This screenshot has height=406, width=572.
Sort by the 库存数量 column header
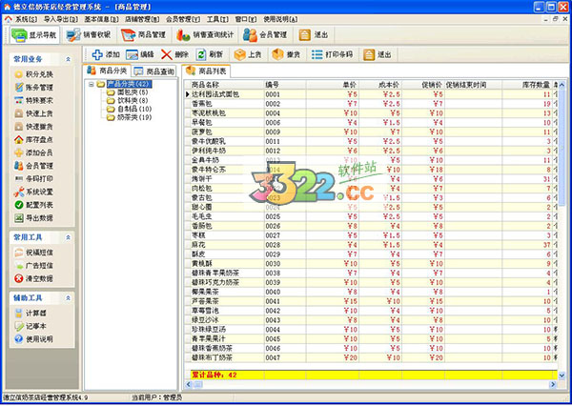coord(527,85)
